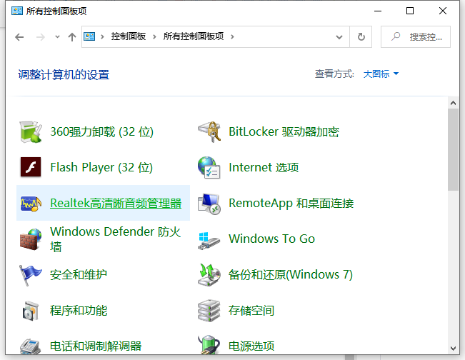The width and height of the screenshot is (465, 360).
Task: Open the 电源选项 link
Action: pyautogui.click(x=251, y=346)
